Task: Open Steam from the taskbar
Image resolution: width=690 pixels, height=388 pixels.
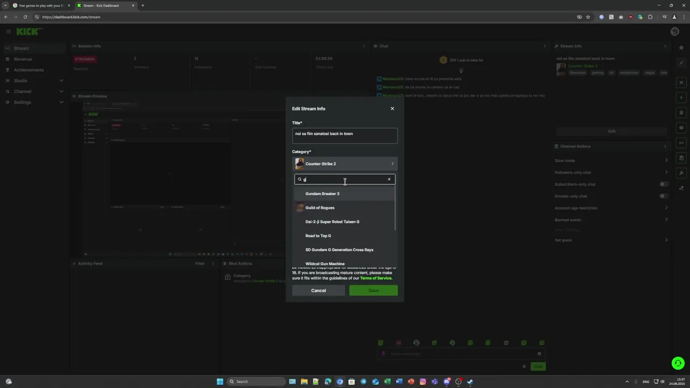Action: [x=470, y=382]
